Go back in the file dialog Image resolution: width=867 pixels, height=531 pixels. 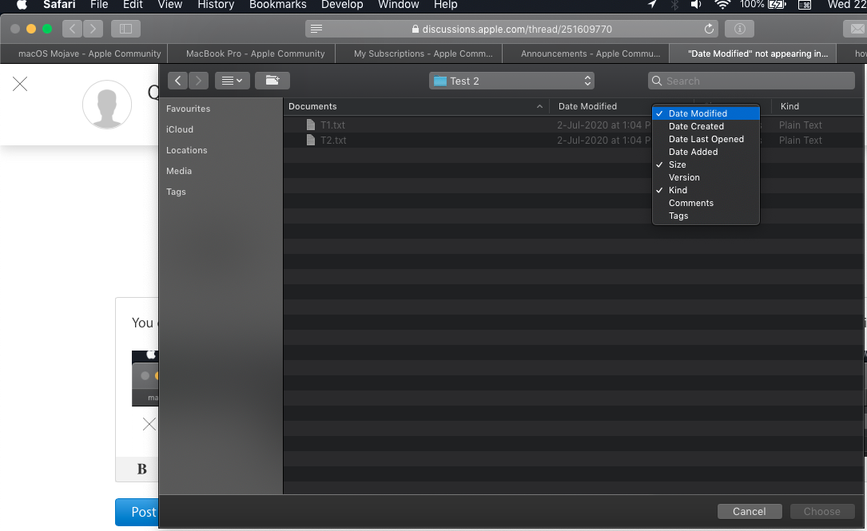(177, 81)
